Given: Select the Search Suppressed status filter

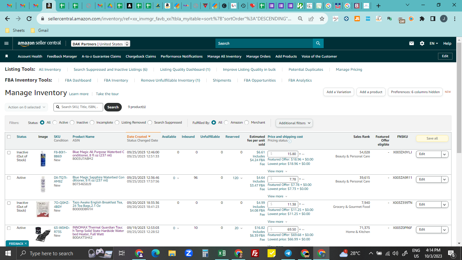Looking at the screenshot, I should (x=150, y=123).
